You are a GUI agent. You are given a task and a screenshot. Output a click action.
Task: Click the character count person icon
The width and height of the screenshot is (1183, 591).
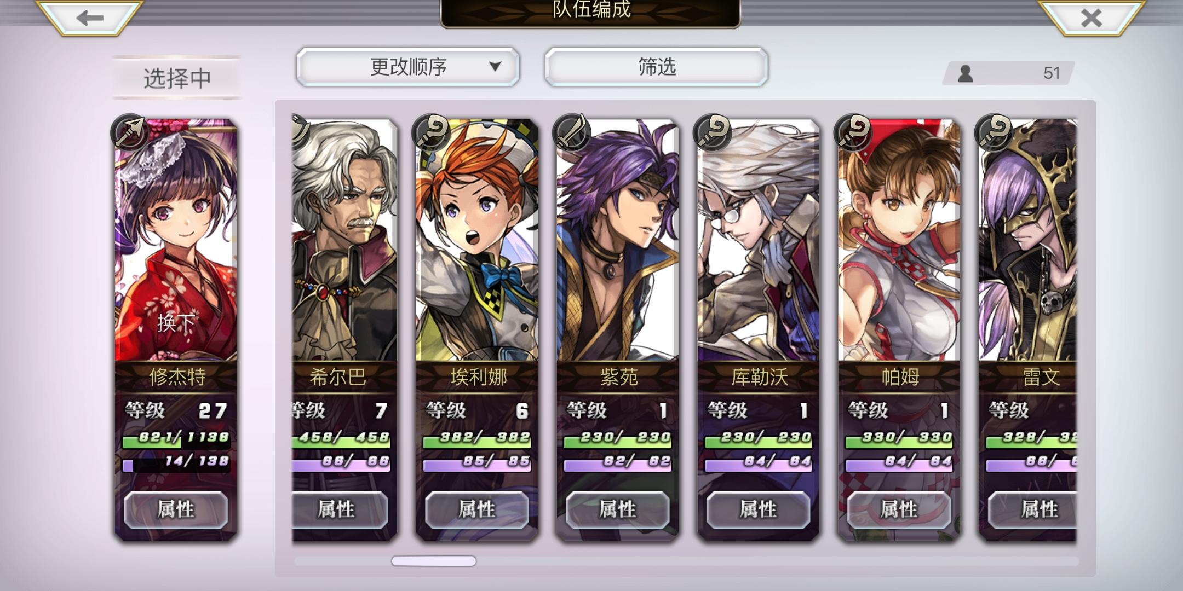coord(966,73)
